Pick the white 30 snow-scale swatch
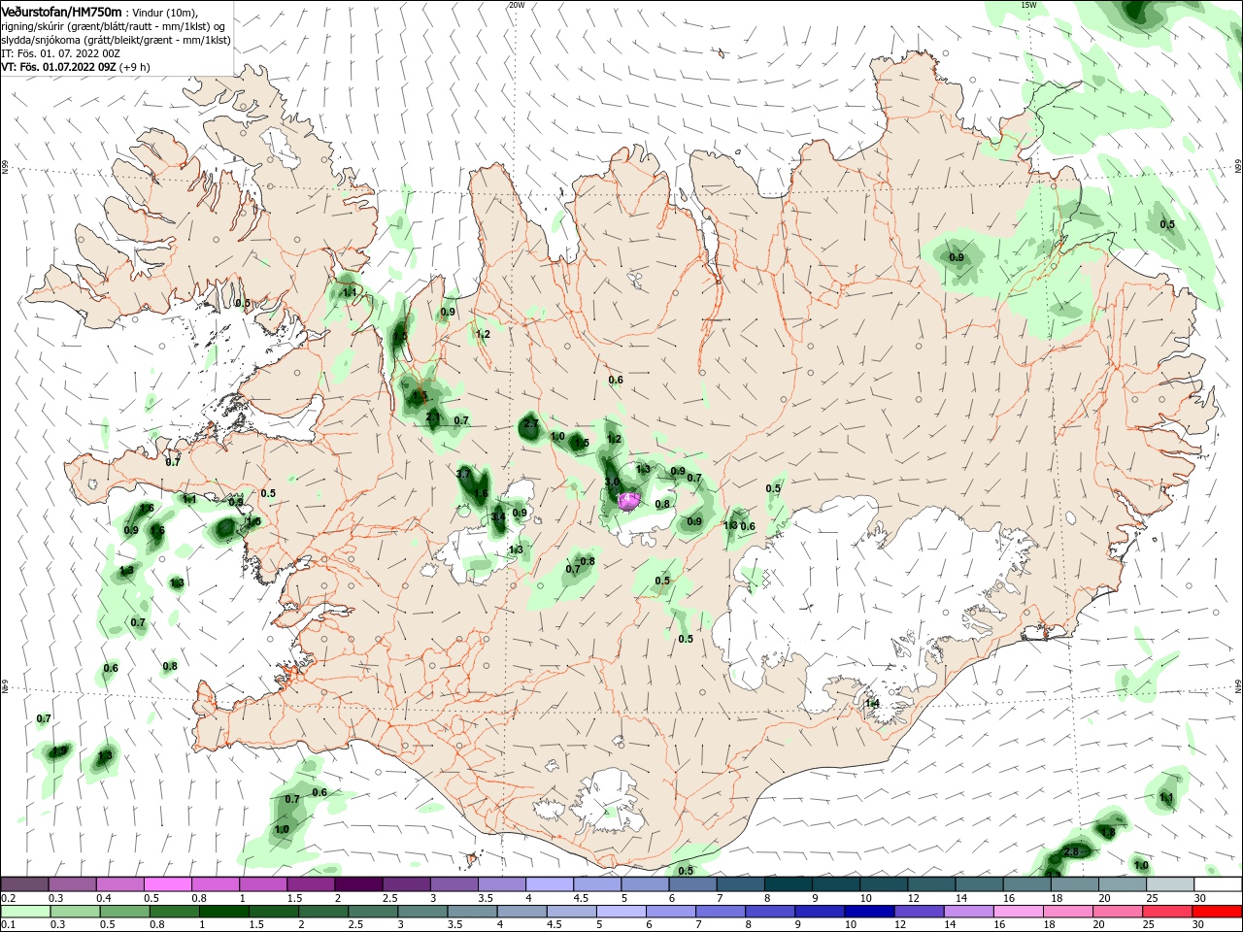 pyautogui.click(x=1218, y=883)
